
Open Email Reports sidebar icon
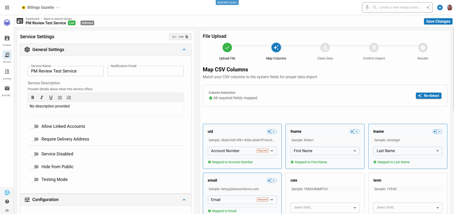coord(7,90)
